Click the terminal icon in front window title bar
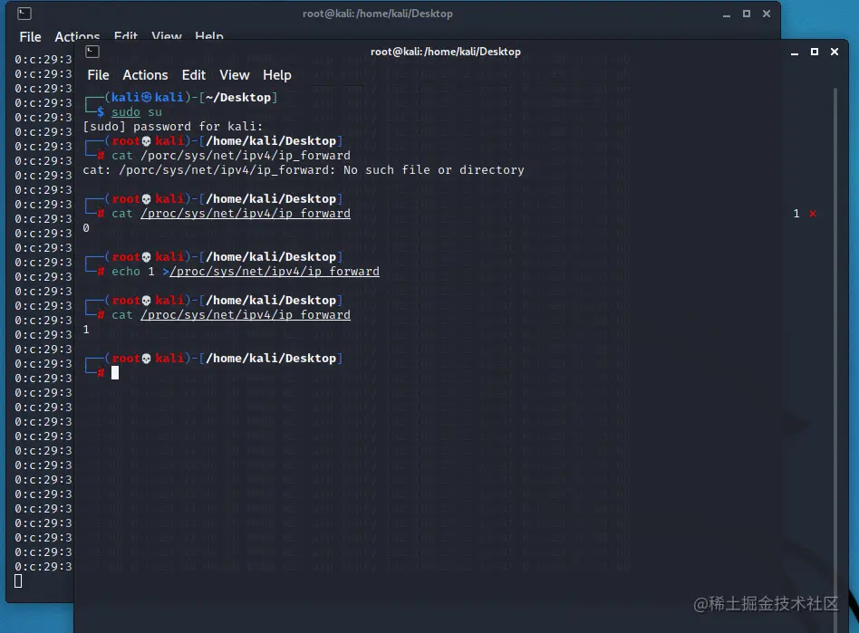This screenshot has height=633, width=859. [92, 52]
